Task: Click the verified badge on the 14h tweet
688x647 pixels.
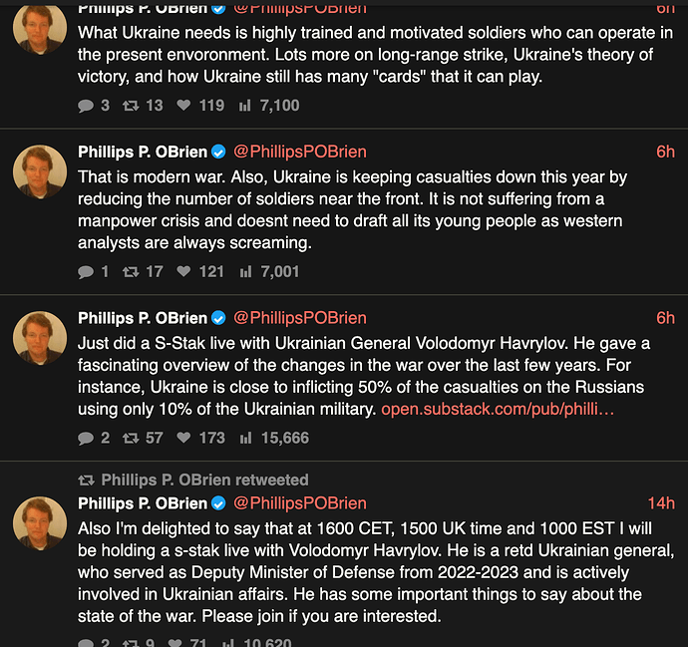Action: tap(217, 503)
